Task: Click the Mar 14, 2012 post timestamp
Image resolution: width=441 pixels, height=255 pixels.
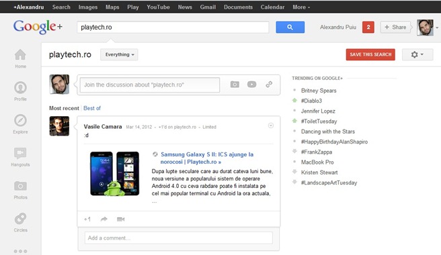Action: pyautogui.click(x=139, y=127)
